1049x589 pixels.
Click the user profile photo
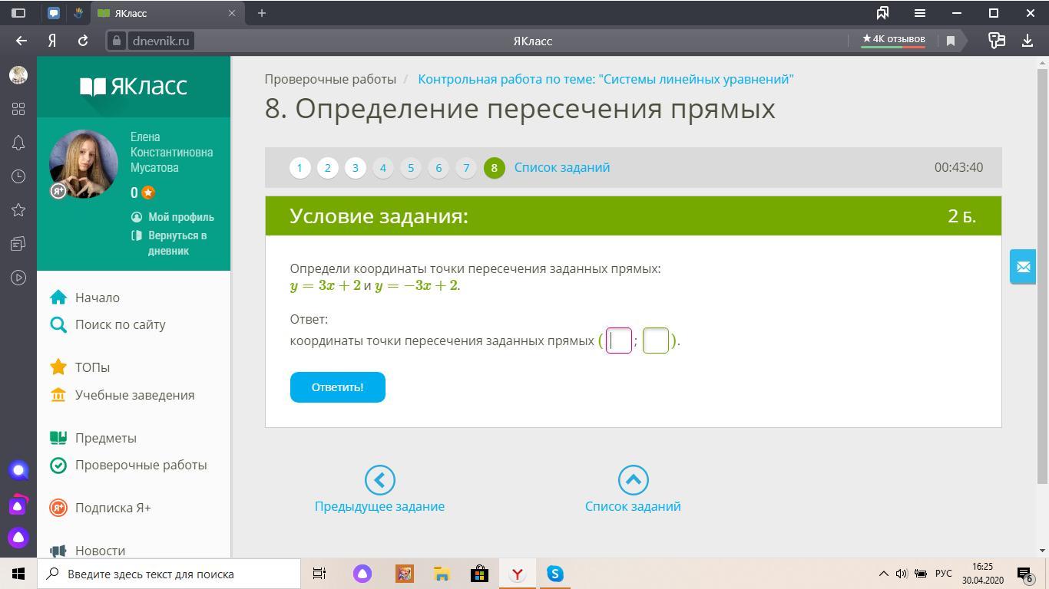click(x=83, y=164)
